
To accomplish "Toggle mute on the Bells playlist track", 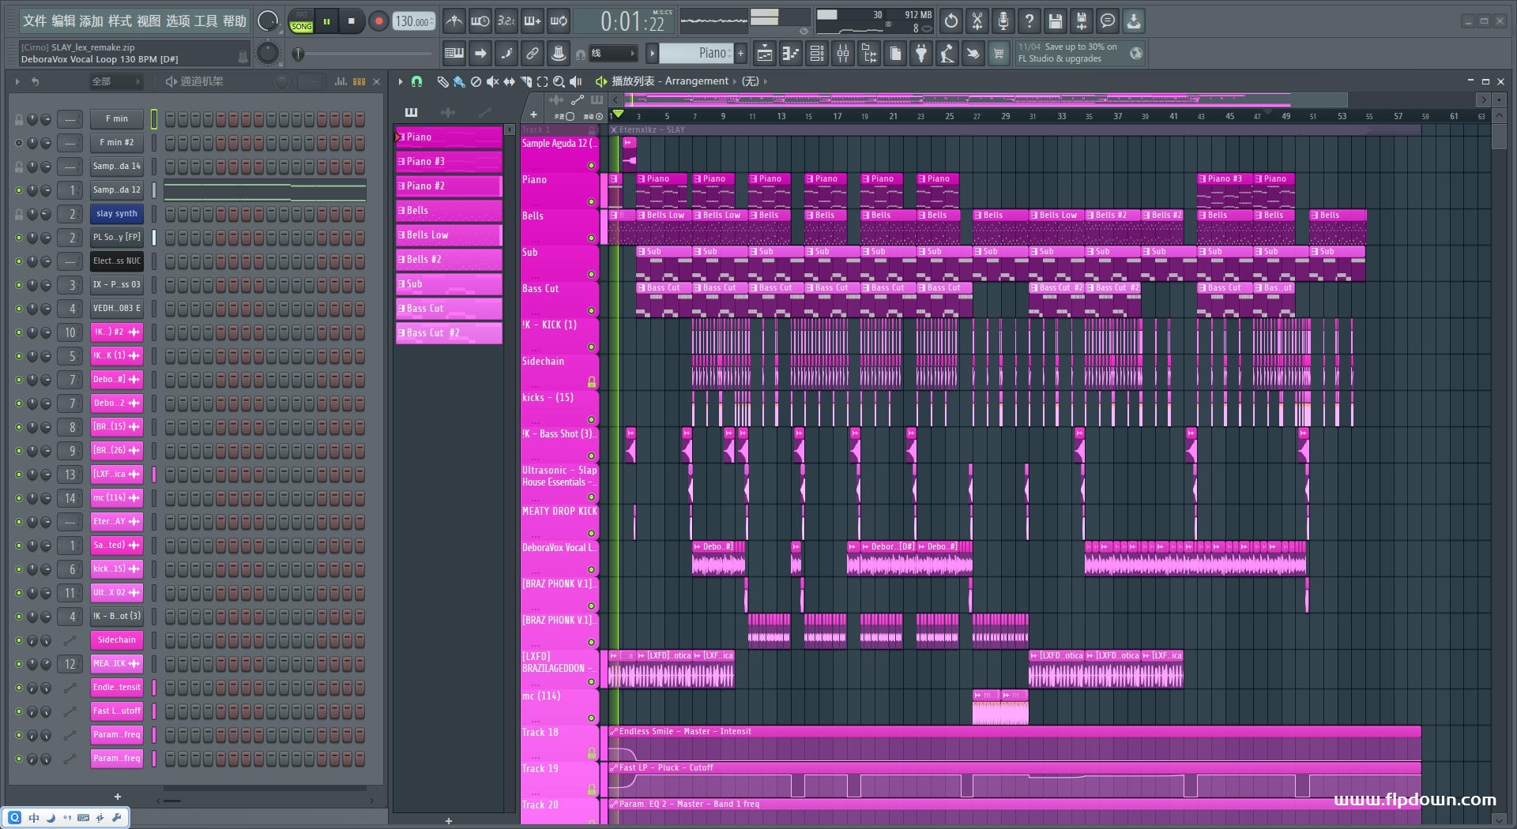I will (x=591, y=238).
